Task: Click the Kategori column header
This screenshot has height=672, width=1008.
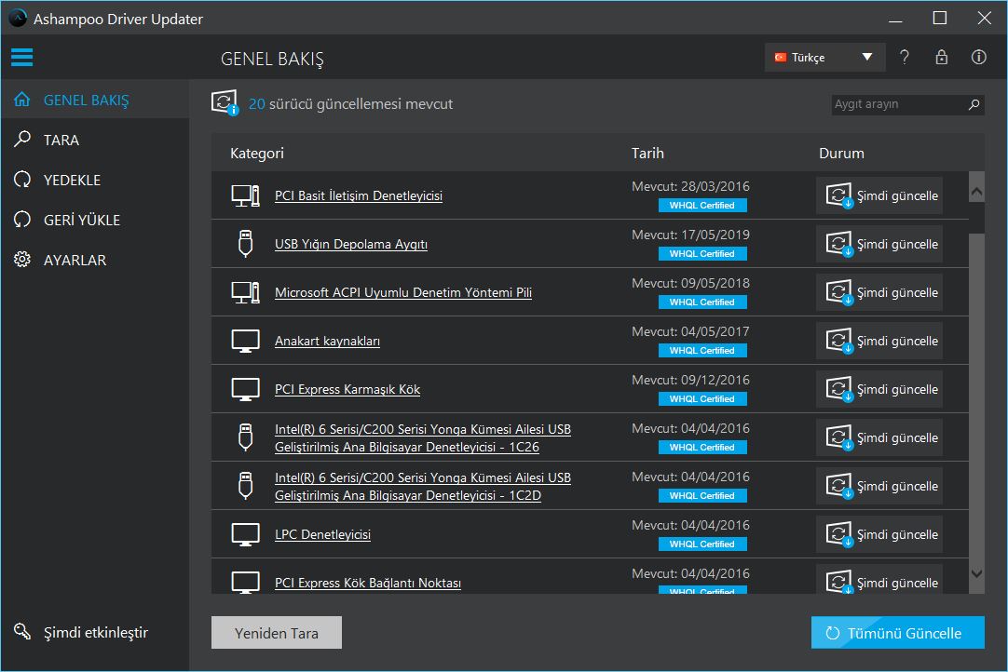Action: 256,153
